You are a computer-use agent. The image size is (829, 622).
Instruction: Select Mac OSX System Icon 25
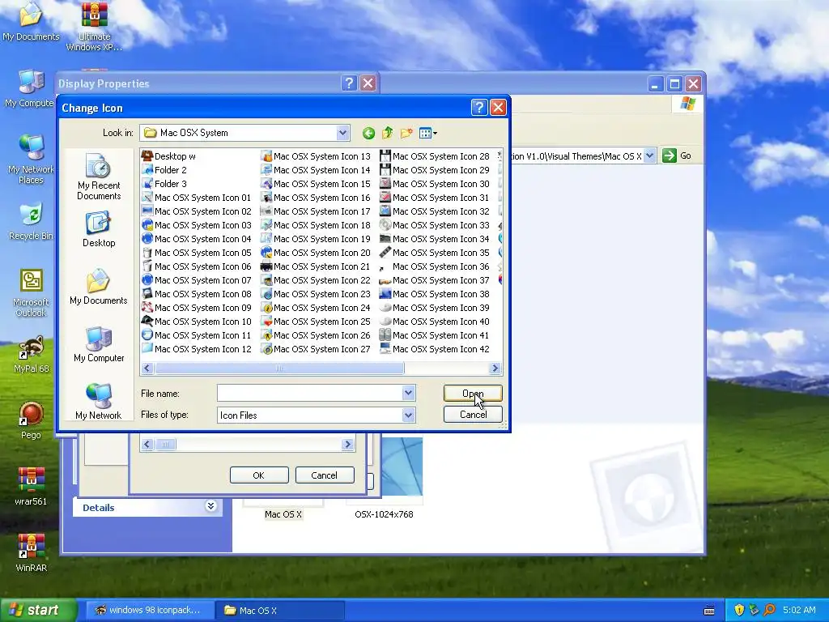click(316, 321)
